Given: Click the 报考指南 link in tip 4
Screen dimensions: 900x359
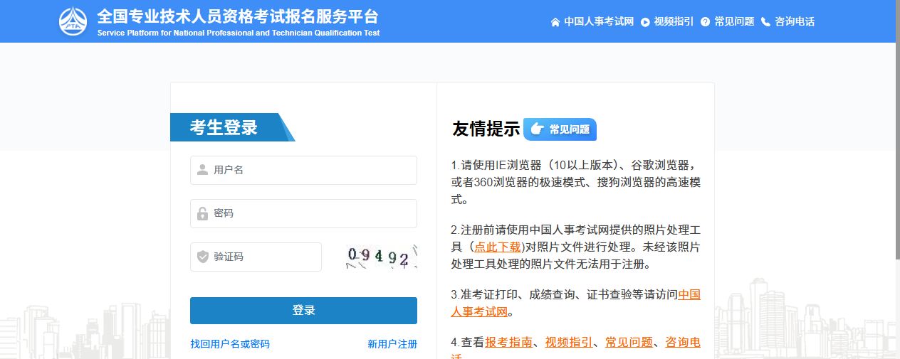Looking at the screenshot, I should tap(508, 342).
